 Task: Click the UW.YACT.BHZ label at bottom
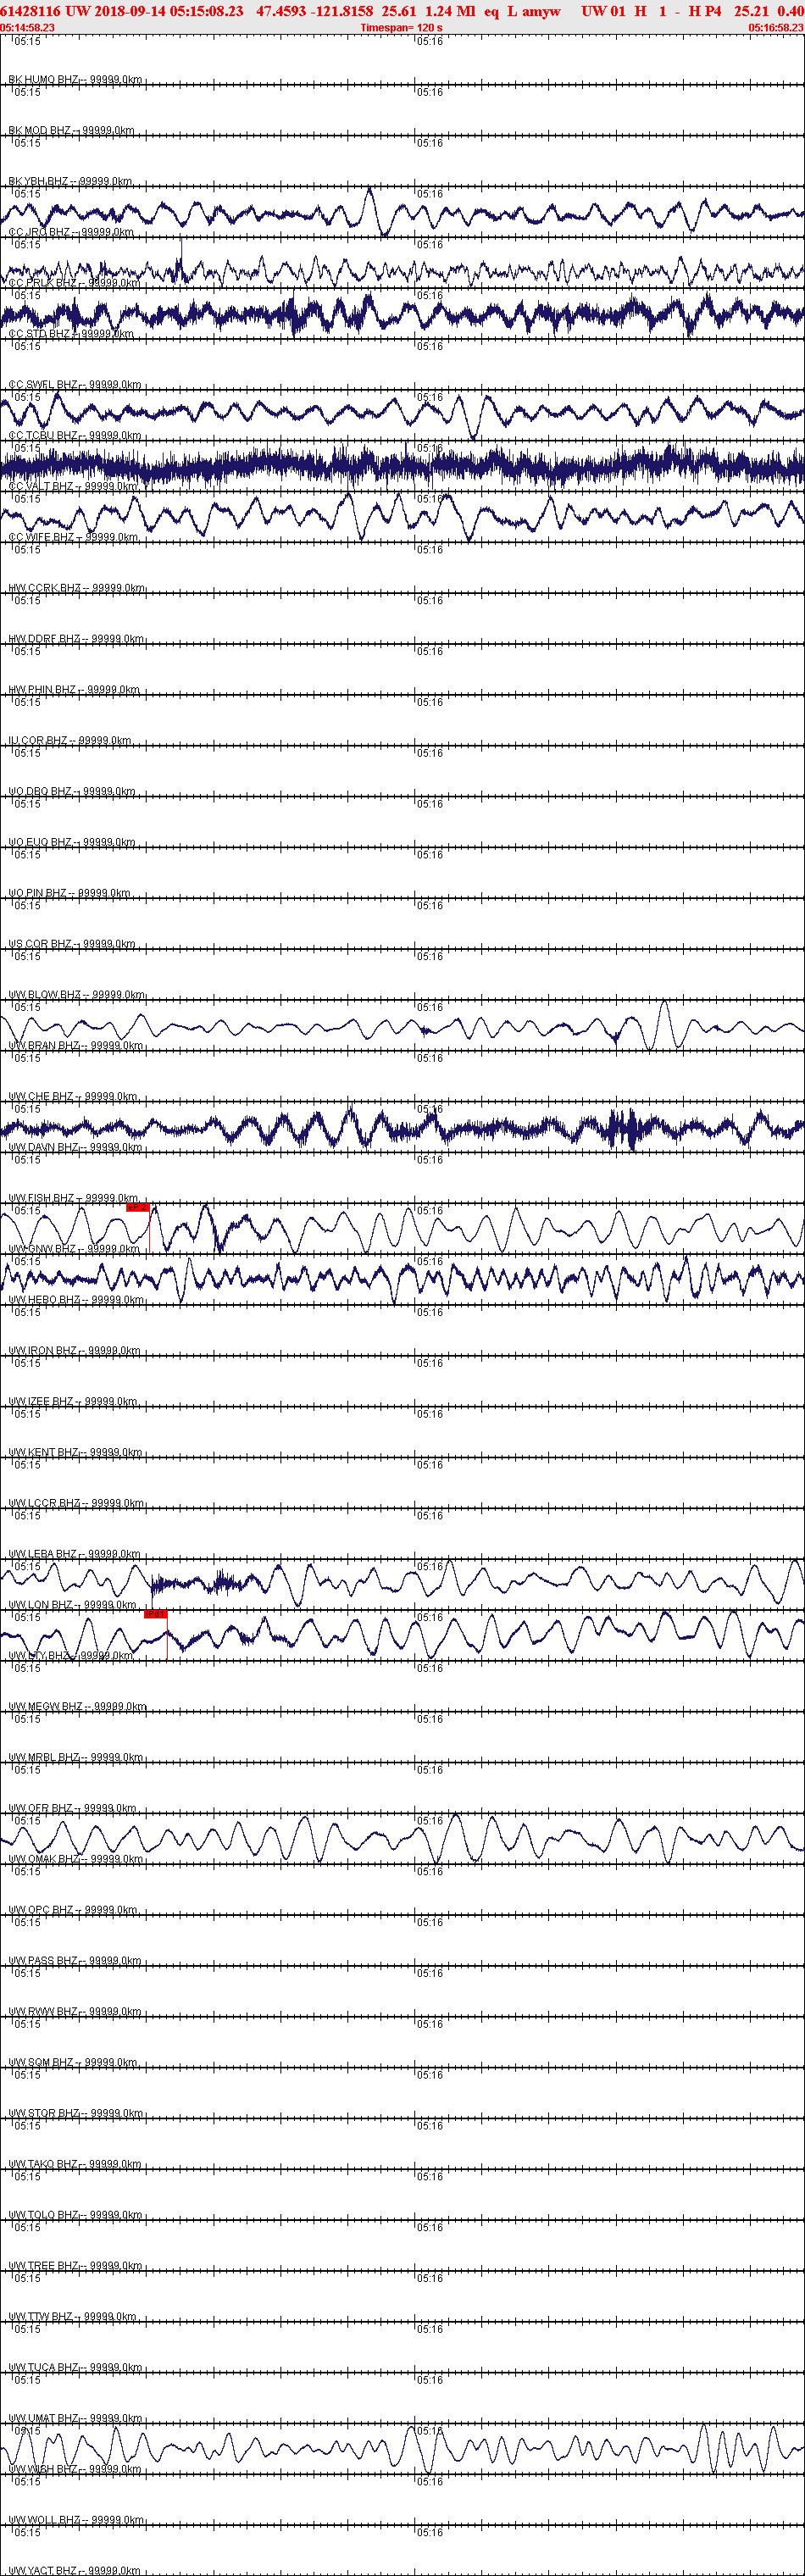coord(75,2570)
